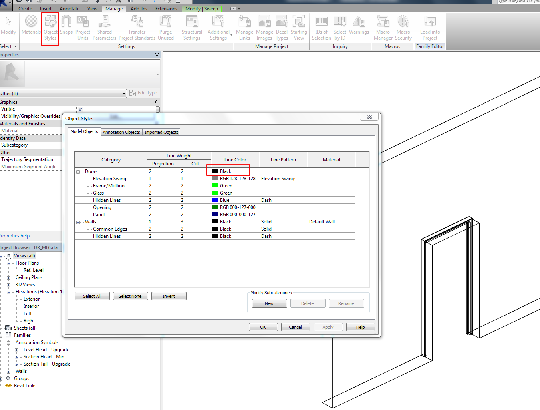Image resolution: width=540 pixels, height=410 pixels.
Task: Expand Section Head - Min family
Action: [16, 357]
